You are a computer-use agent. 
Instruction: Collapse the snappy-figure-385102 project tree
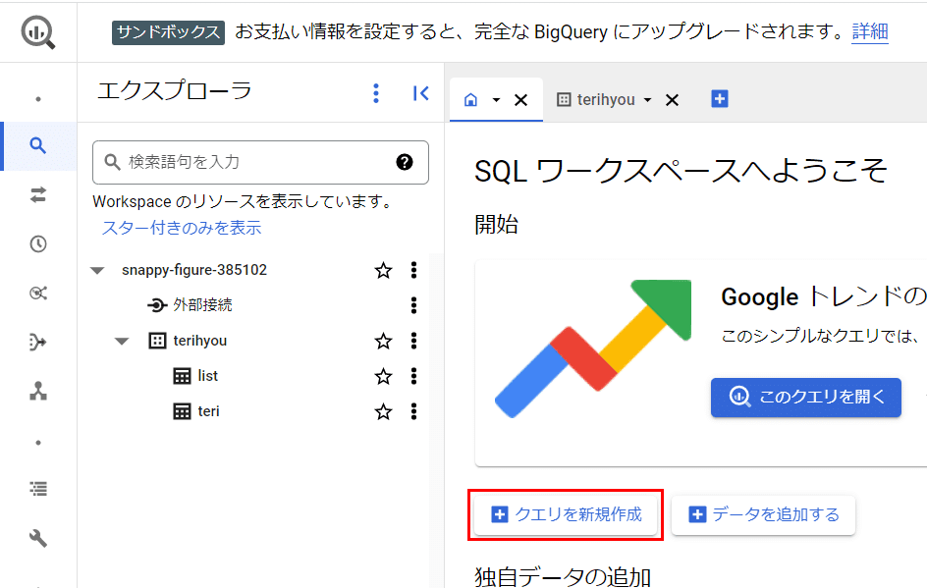(x=97, y=271)
